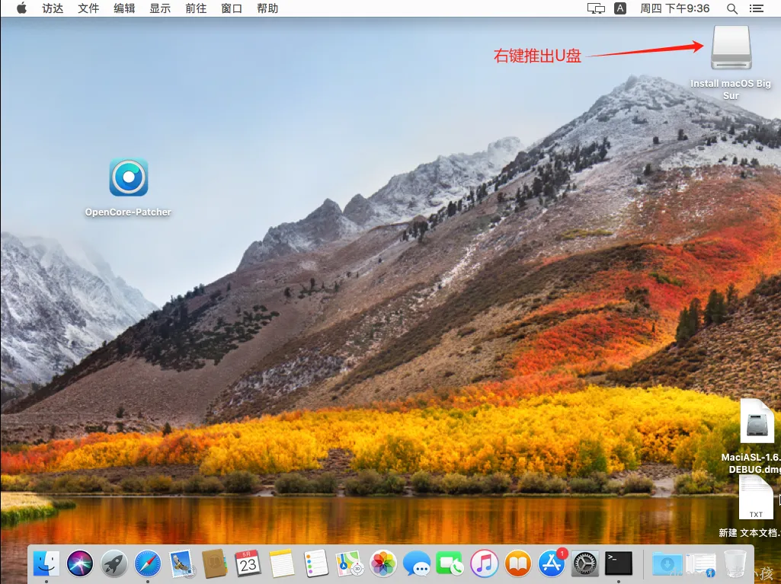Open the Trash in the Dock
The image size is (781, 584).
[735, 563]
